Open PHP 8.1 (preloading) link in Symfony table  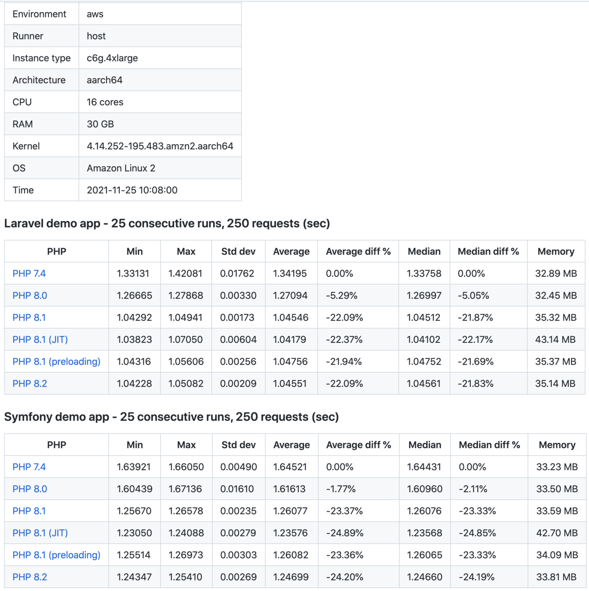click(56, 555)
